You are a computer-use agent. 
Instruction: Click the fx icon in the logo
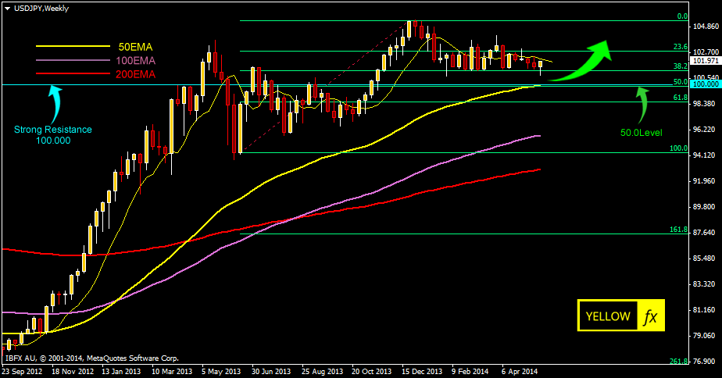(650, 316)
